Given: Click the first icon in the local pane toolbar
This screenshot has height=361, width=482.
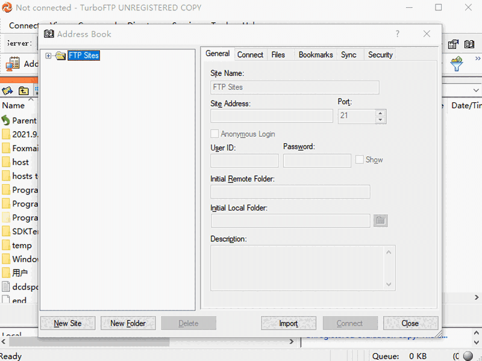Looking at the screenshot, I should point(7,91).
